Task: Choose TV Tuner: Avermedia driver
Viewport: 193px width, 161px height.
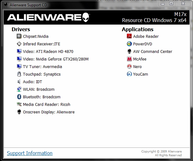Action: [x=43, y=67]
